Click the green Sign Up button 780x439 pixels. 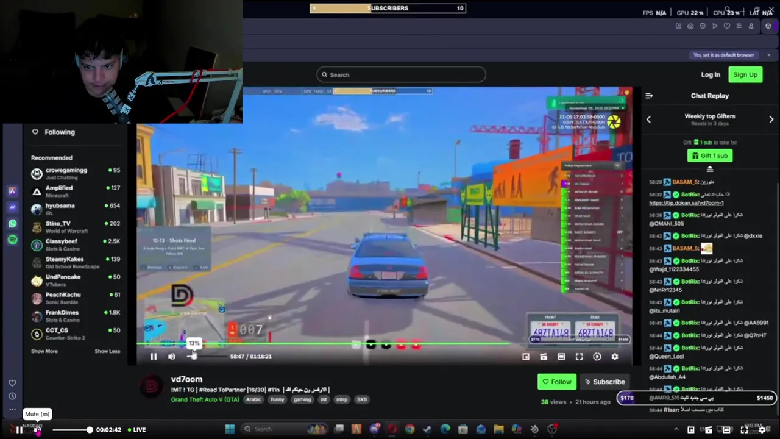(745, 74)
